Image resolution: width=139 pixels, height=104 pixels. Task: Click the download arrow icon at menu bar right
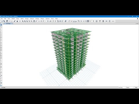pos(138,19)
